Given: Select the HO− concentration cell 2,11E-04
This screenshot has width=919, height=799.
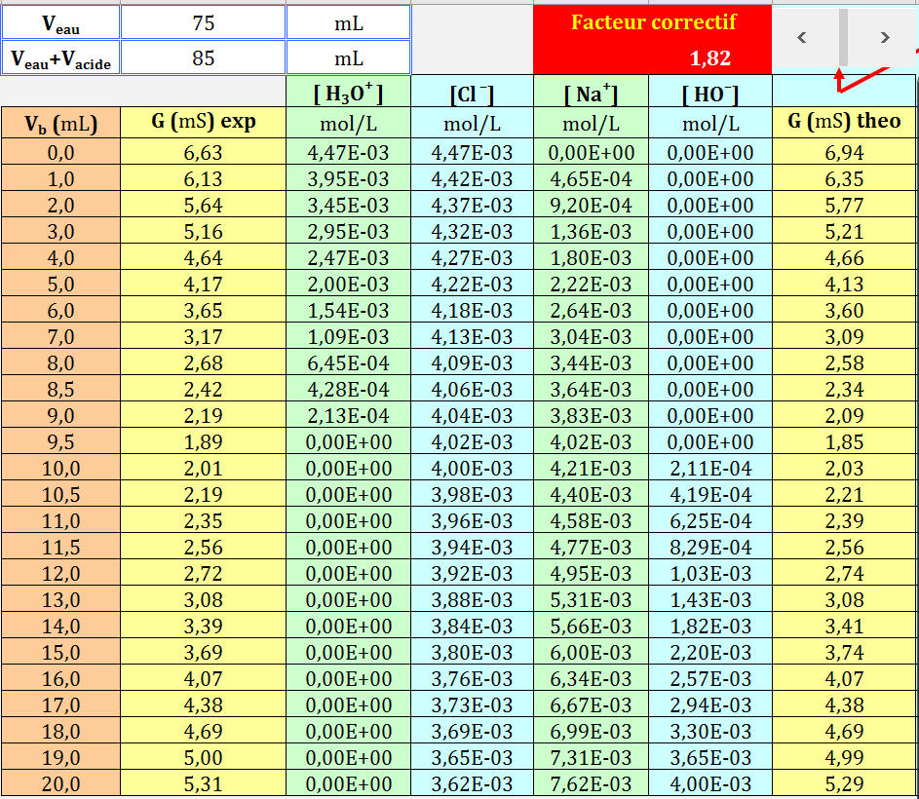Looking at the screenshot, I should (x=710, y=468).
